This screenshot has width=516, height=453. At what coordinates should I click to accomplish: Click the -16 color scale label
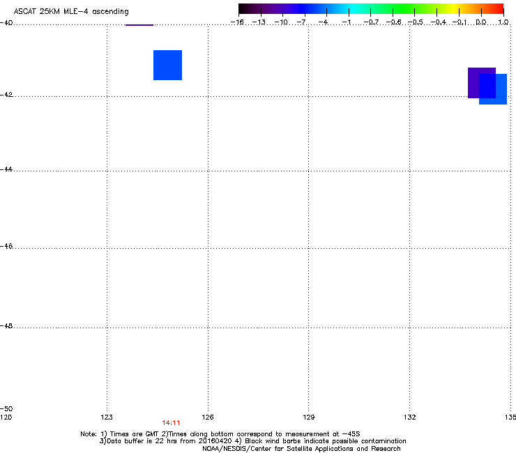(237, 22)
